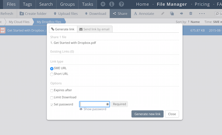
Task: Click the PDF file icon in list
Action: coord(3,30)
